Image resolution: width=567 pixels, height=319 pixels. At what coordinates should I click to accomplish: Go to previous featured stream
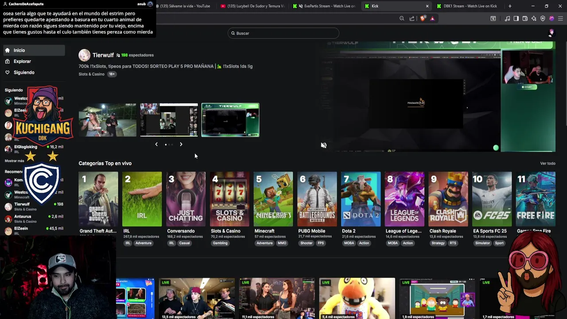pos(156,144)
